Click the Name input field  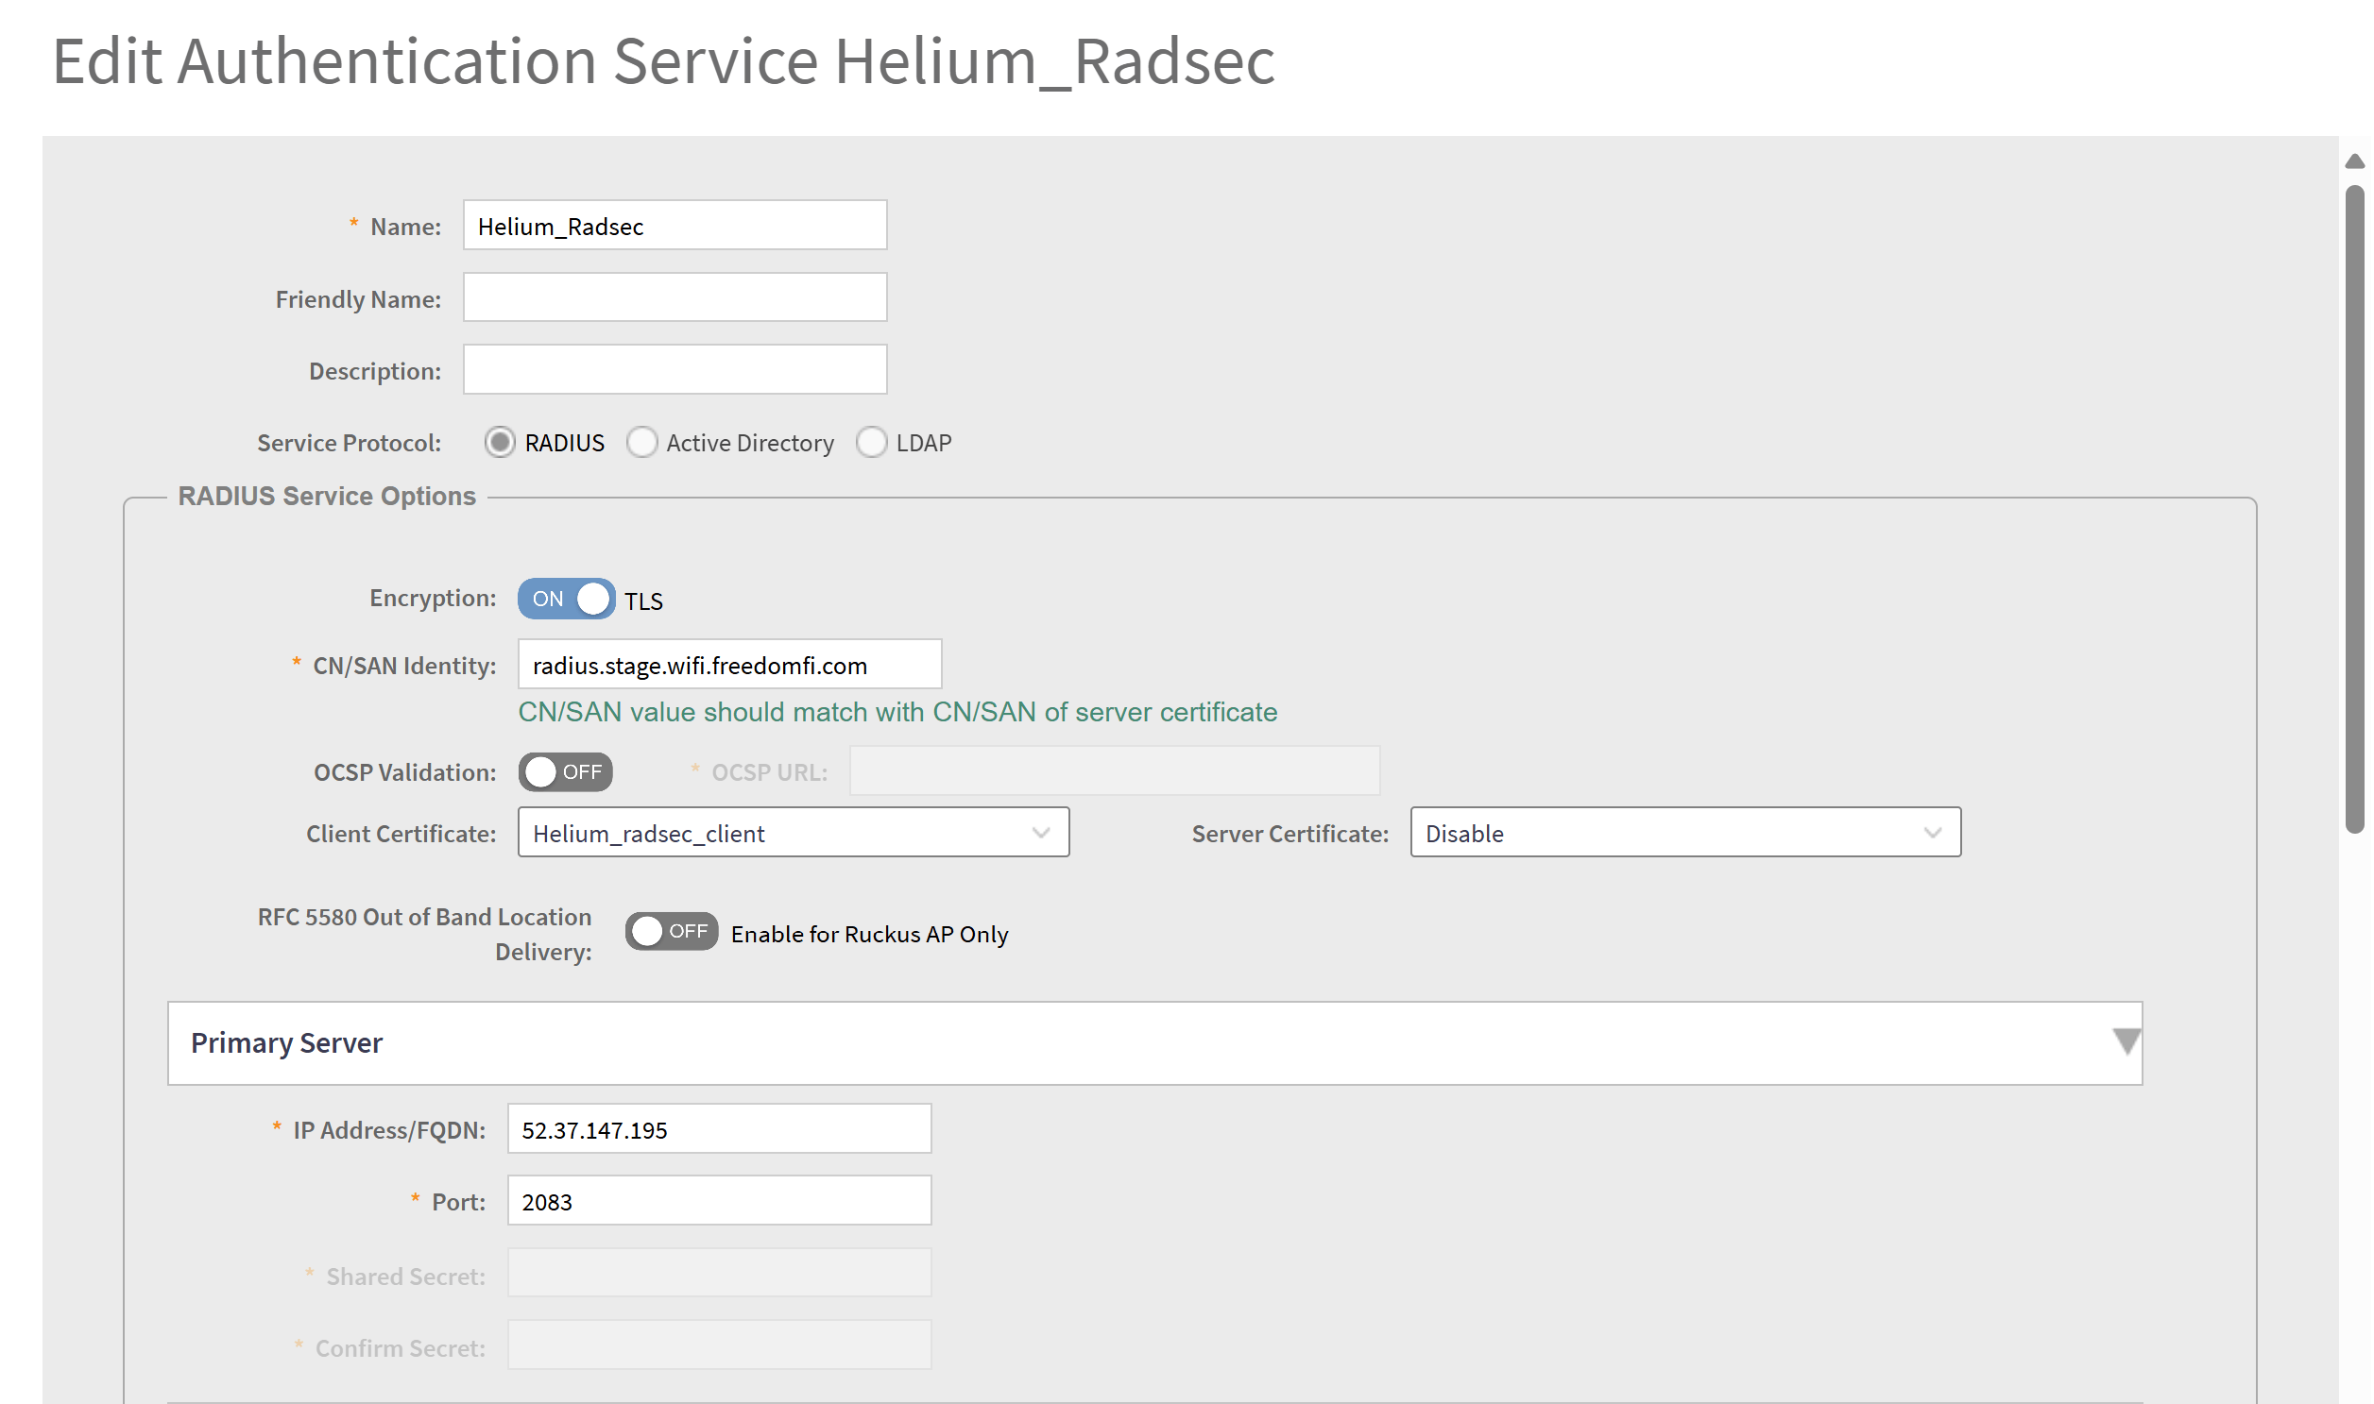(x=674, y=226)
